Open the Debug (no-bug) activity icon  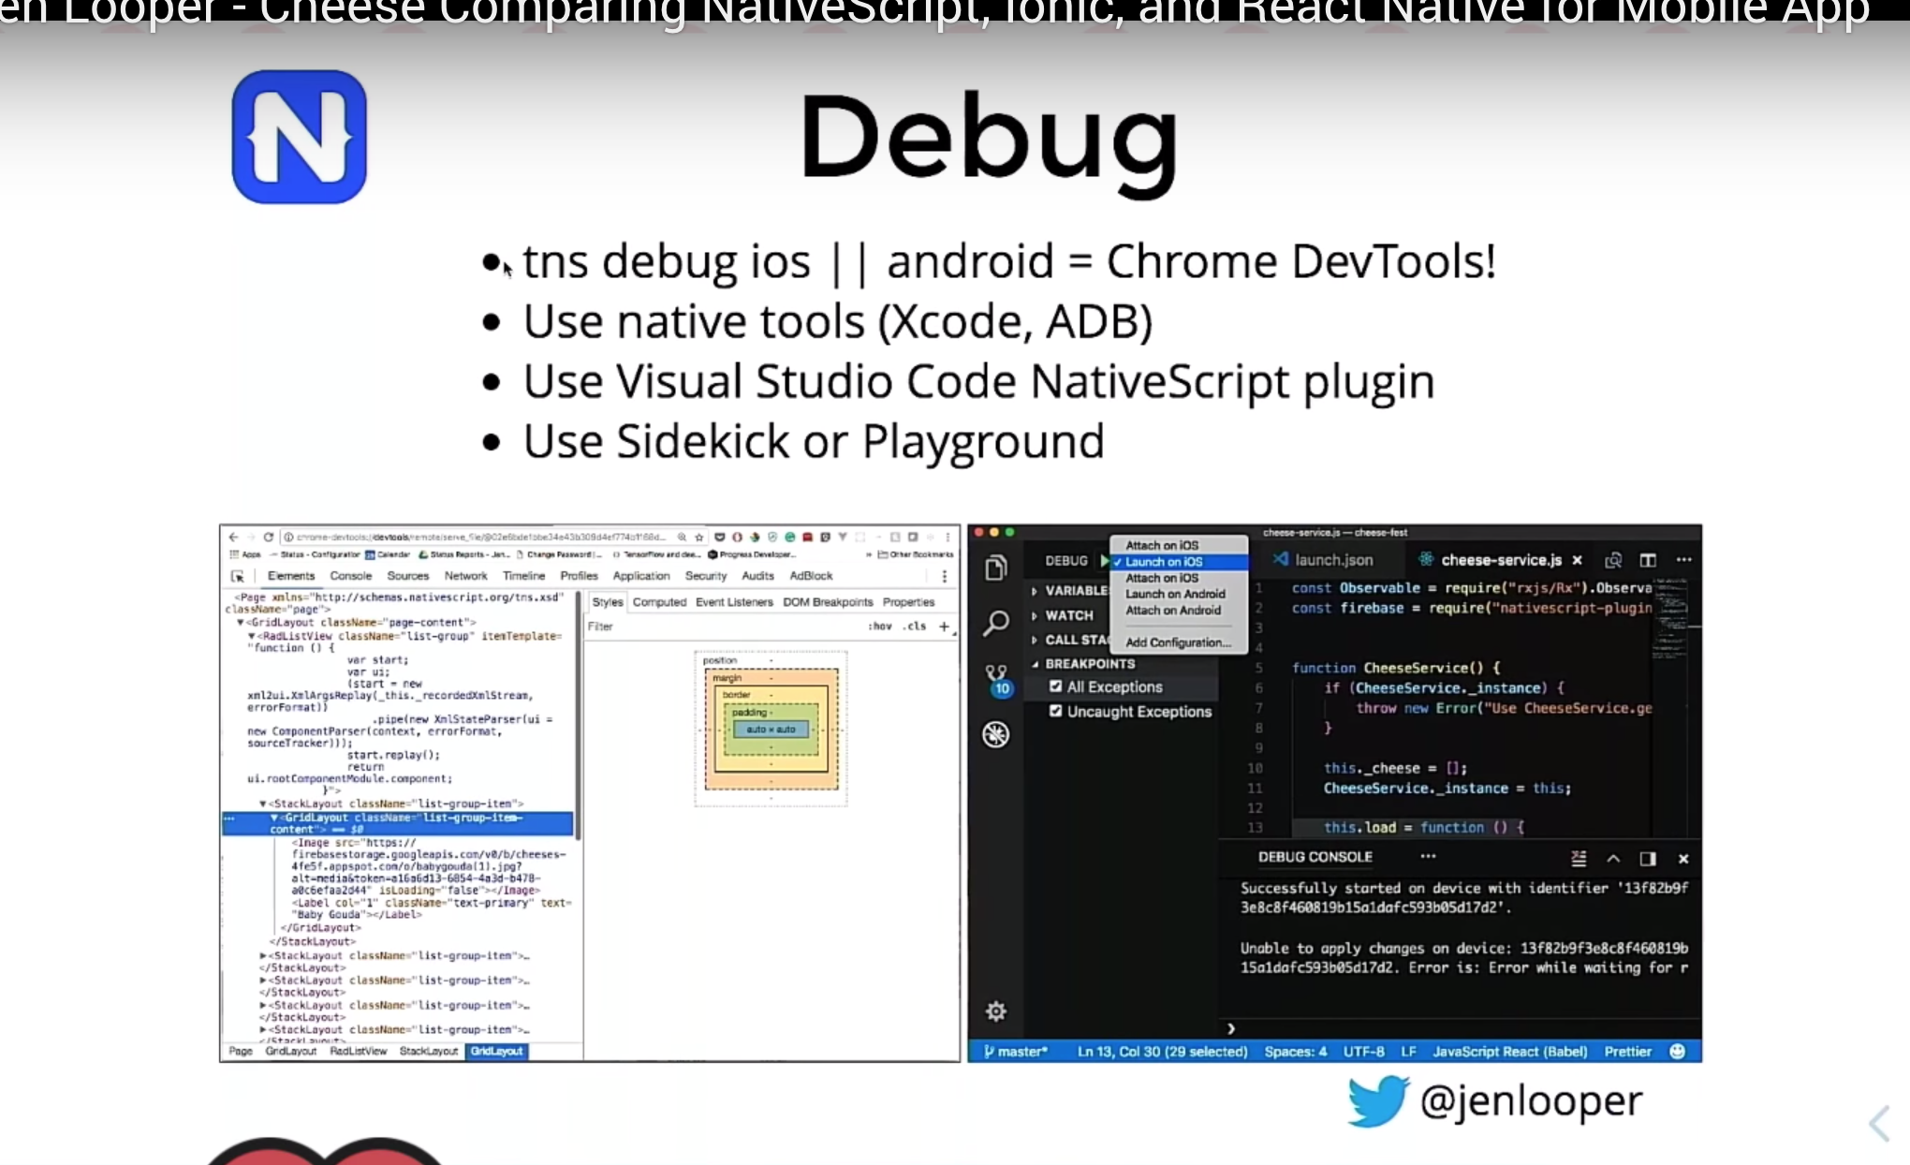coord(996,734)
